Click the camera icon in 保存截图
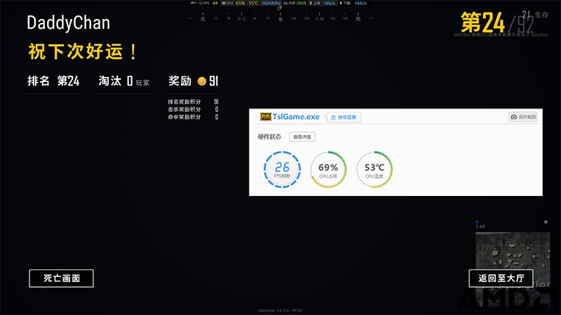Viewport: 561px width, 315px height. click(514, 117)
